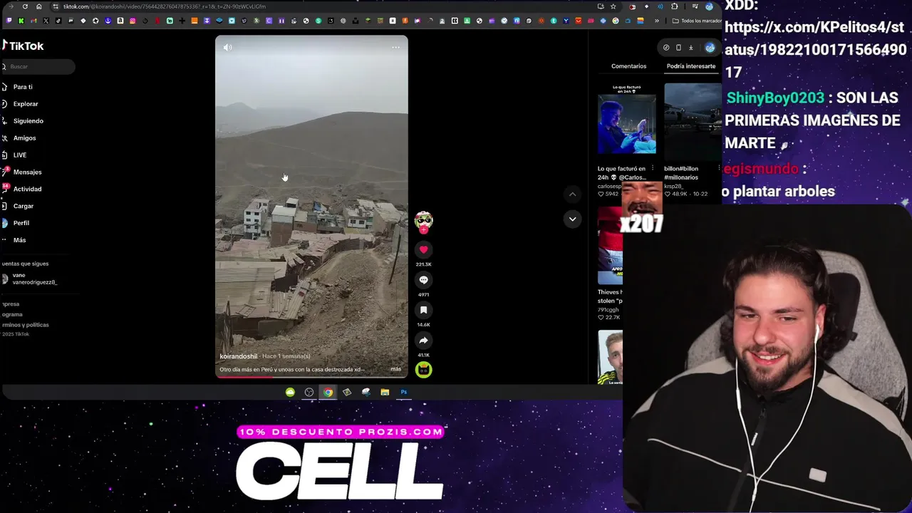
Task: Open Mensajes inbox
Action: click(27, 172)
